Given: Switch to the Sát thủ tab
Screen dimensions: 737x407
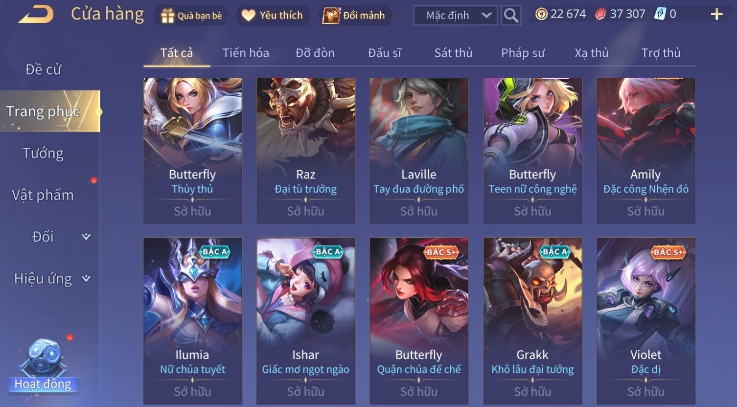Looking at the screenshot, I should pyautogui.click(x=453, y=53).
